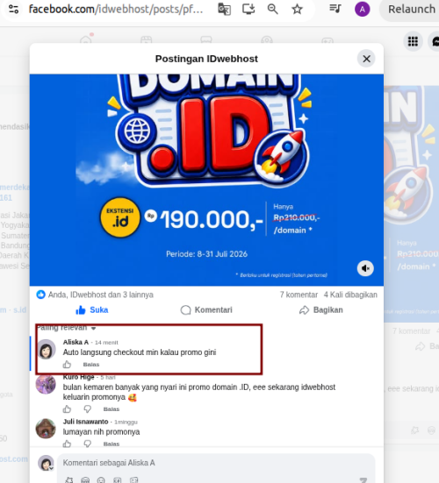This screenshot has height=483, width=439.
Task: Open site information icon in address bar
Action: point(13,10)
